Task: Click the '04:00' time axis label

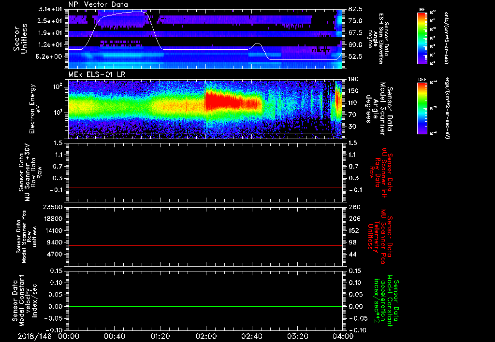Action: 343,337
